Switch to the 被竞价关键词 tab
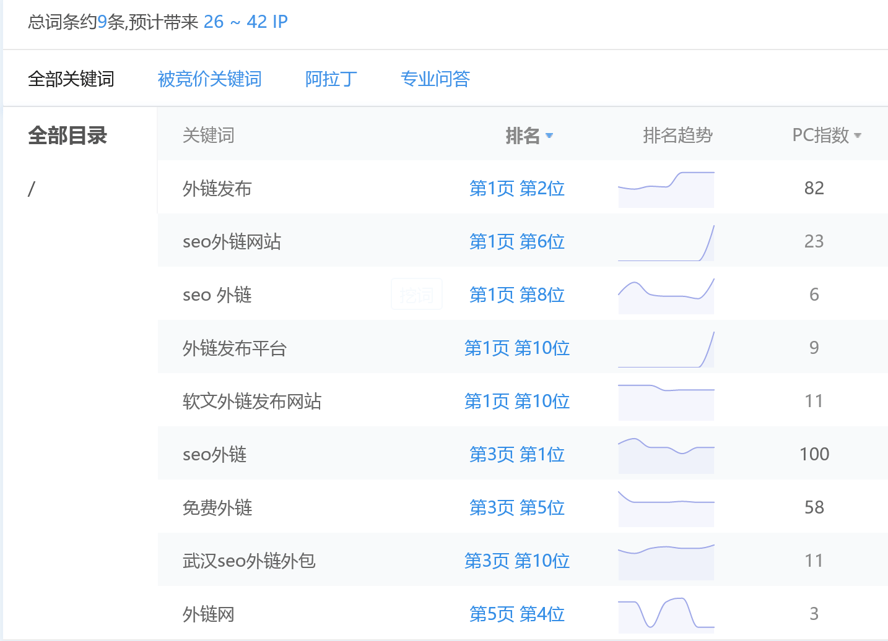This screenshot has width=888, height=641. point(210,79)
